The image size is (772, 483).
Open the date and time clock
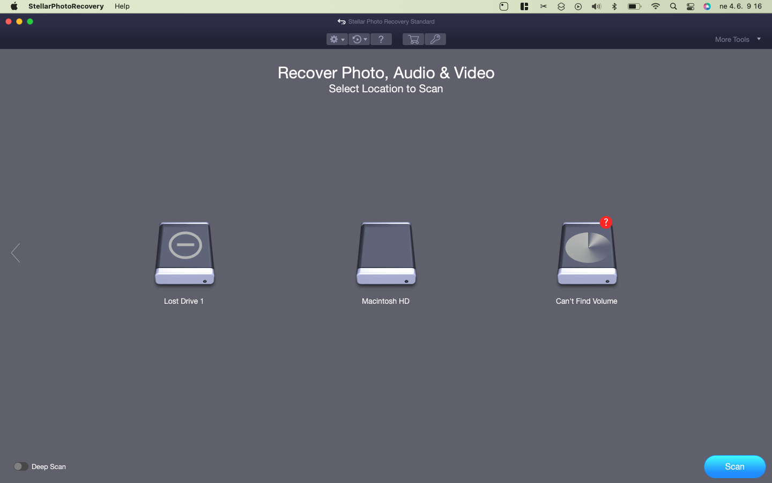[740, 6]
